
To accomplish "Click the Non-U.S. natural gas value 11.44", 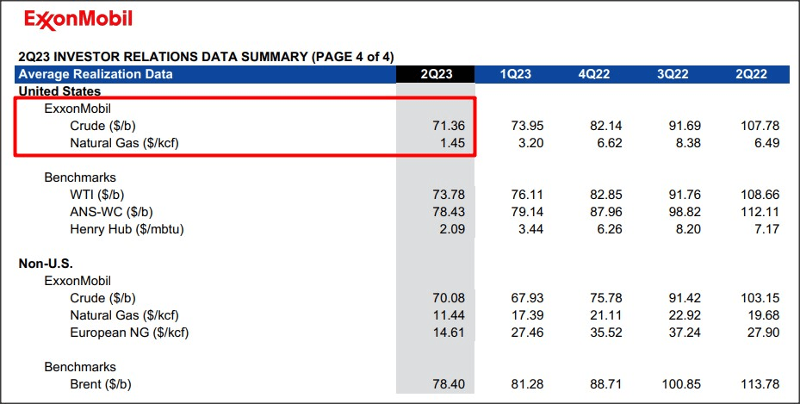I will [449, 315].
